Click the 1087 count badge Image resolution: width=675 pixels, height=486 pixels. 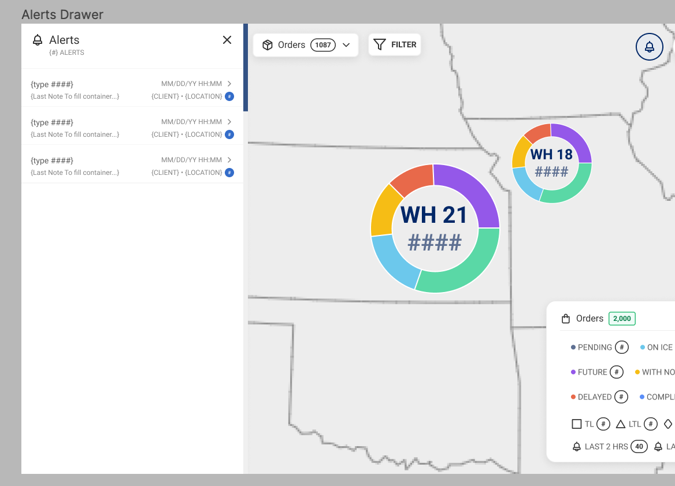point(323,44)
